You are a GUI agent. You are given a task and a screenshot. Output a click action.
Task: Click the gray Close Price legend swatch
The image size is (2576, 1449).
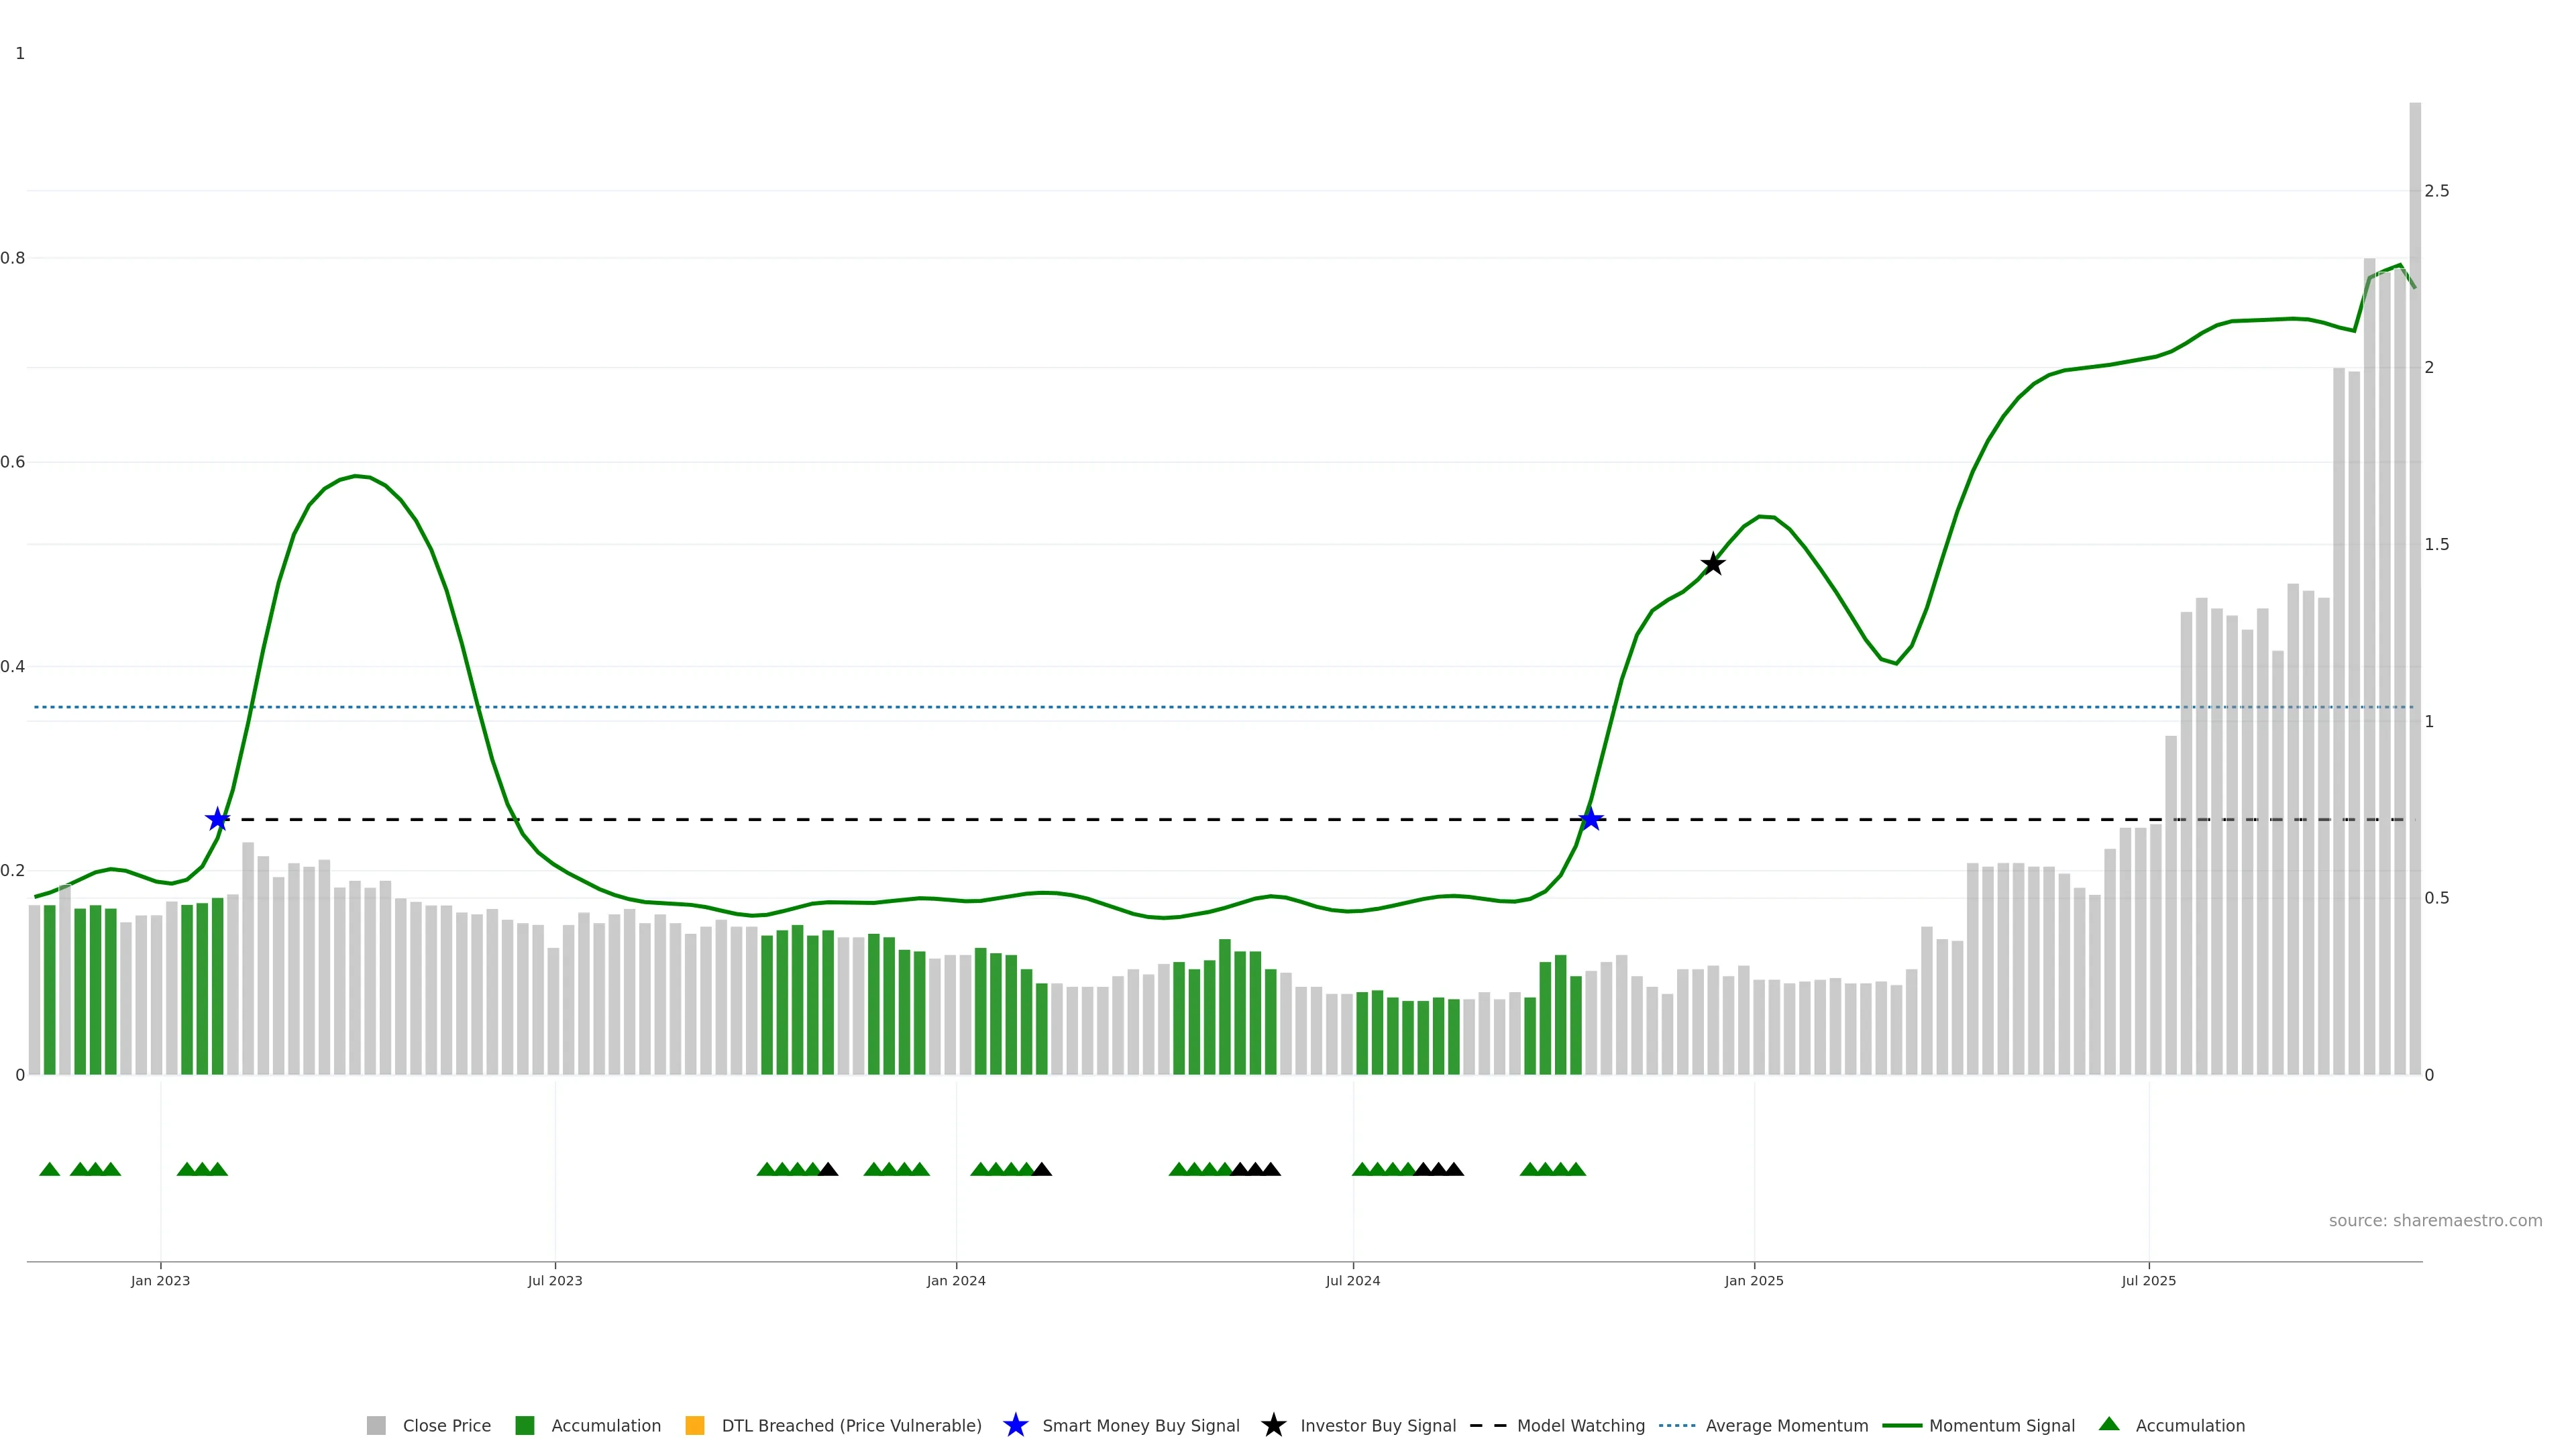pos(376,1425)
